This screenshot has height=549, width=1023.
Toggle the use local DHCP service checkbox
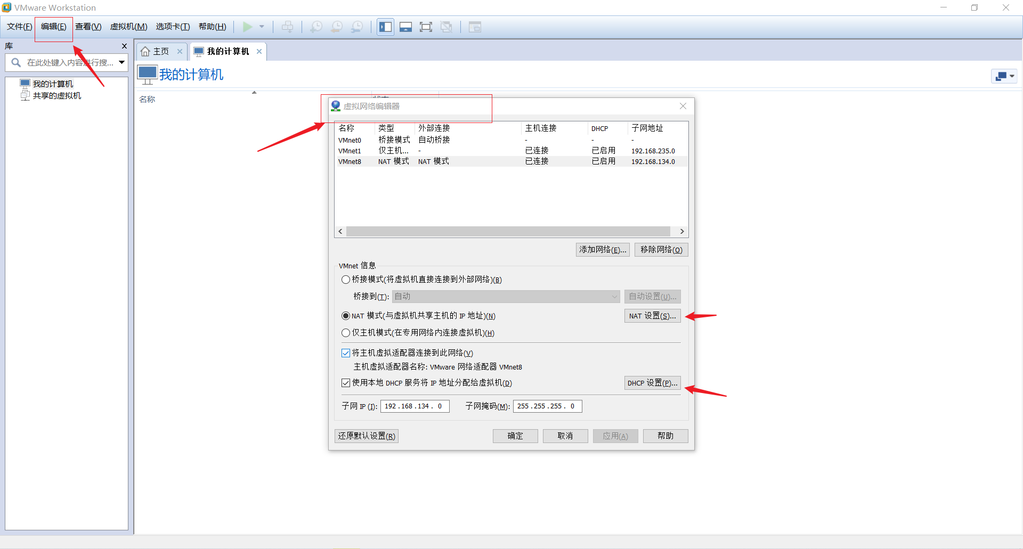346,383
